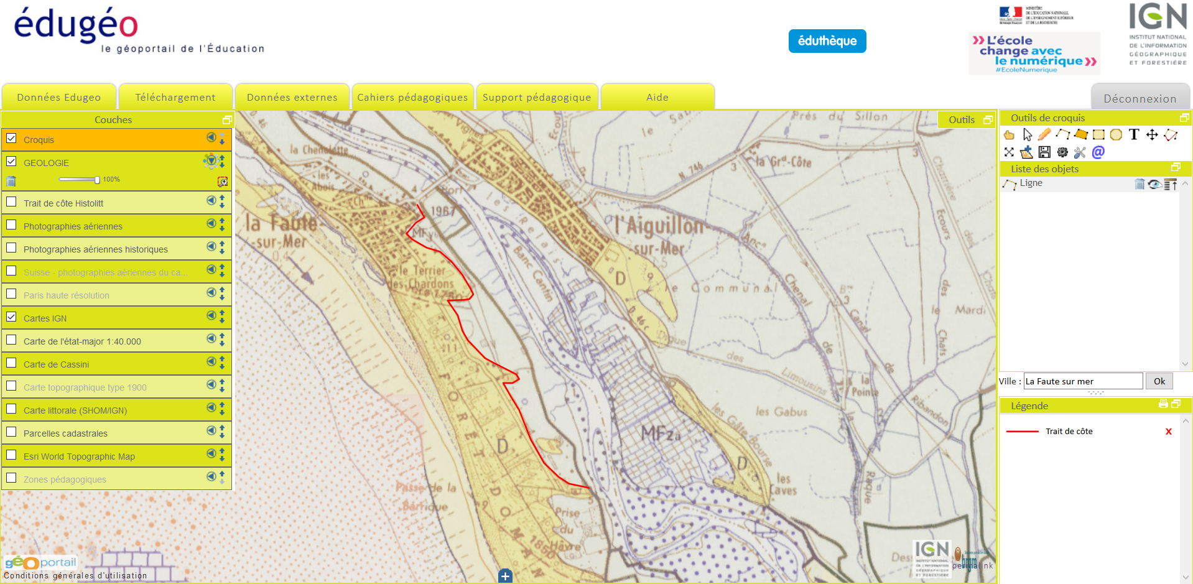Select the freehand pencil drawing tool
The width and height of the screenshot is (1193, 584).
[1044, 134]
